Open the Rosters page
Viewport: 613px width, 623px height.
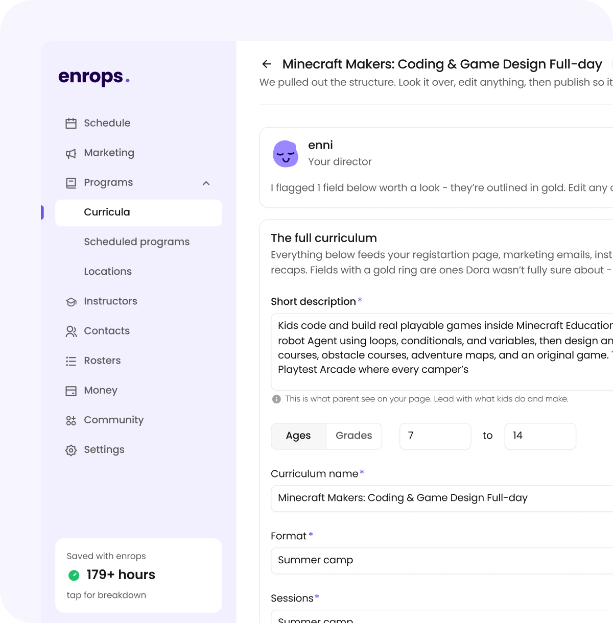coord(138,361)
